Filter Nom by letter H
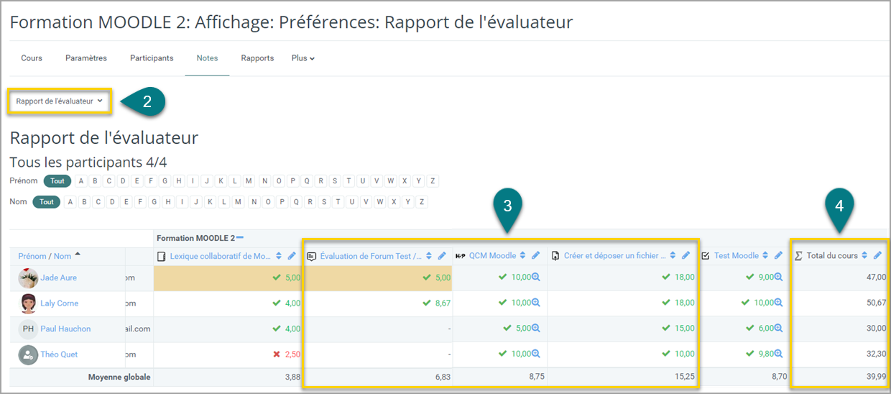Viewport: 891px width, 394px height. [x=168, y=202]
